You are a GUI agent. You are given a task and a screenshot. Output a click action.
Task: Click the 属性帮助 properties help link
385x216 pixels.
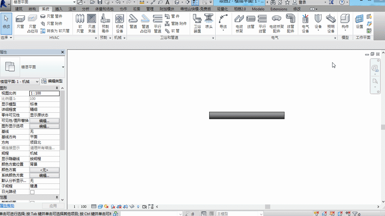(7, 206)
